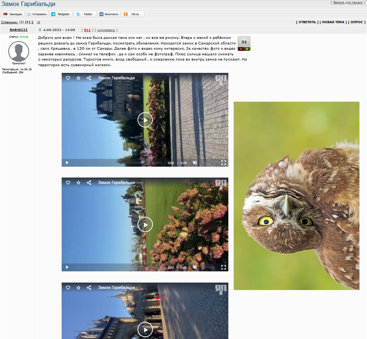Open fullscreen on the first video
Image resolution: width=367 pixels, height=339 pixels.
point(223,163)
